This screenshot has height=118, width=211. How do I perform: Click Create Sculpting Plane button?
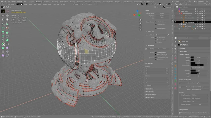[195, 83]
